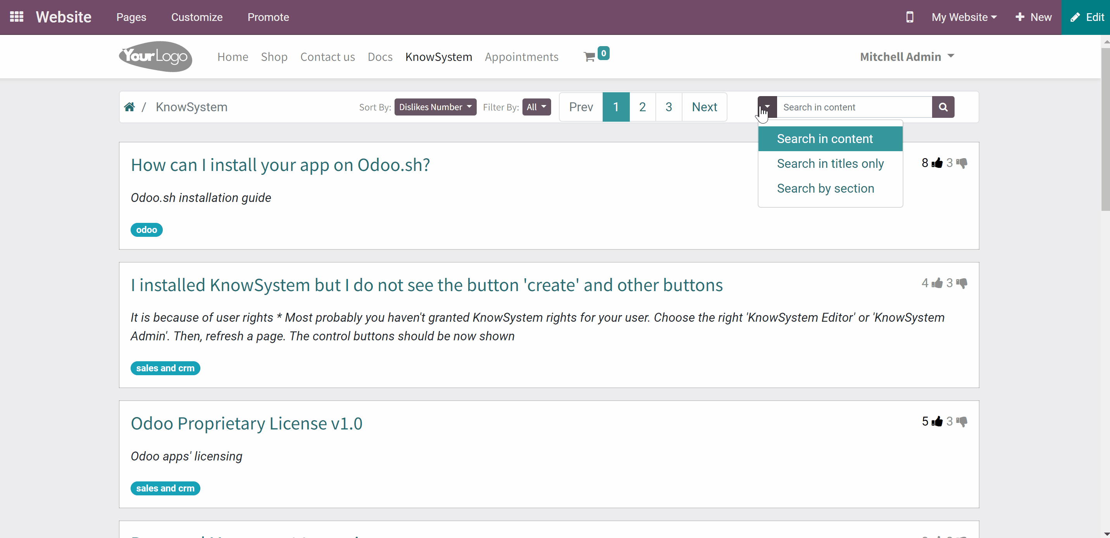The image size is (1110, 538).
Task: Dislike the Odoo.sh install article thumbs-down
Action: [962, 164]
